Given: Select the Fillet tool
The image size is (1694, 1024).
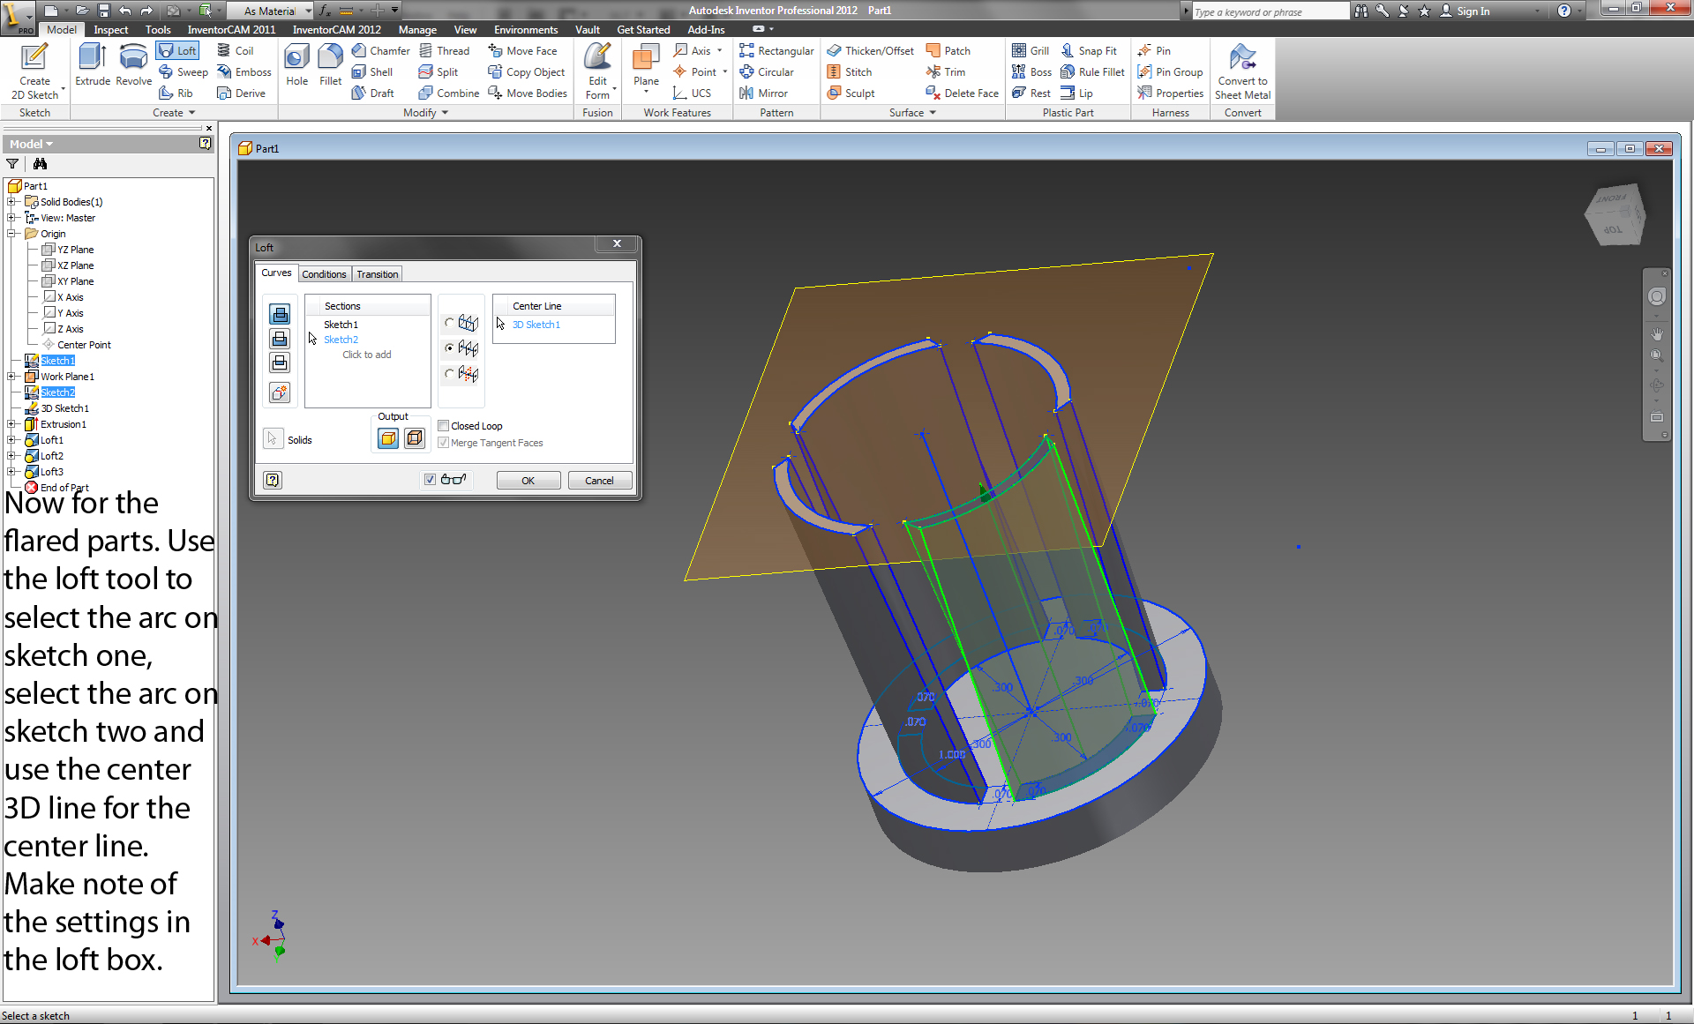Looking at the screenshot, I should (330, 65).
